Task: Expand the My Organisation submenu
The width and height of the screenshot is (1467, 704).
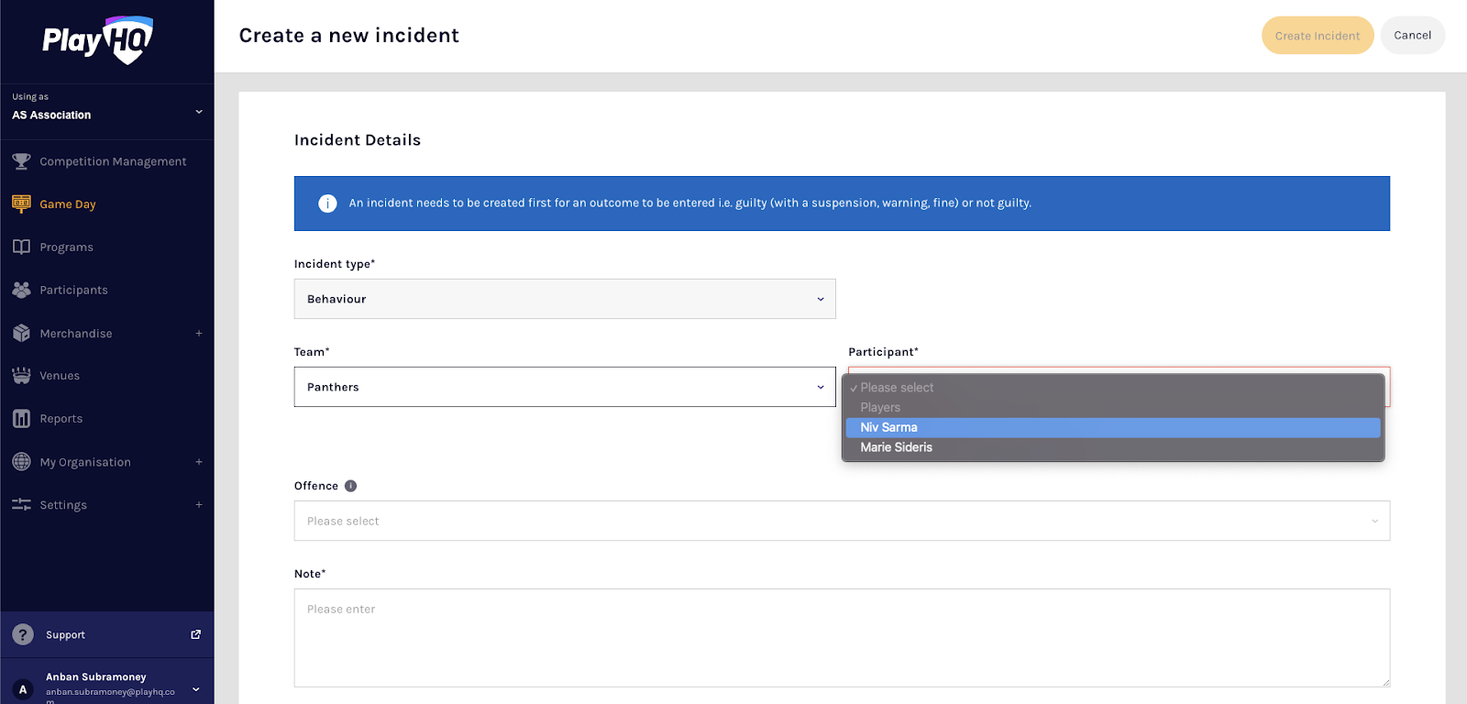Action: coord(198,462)
